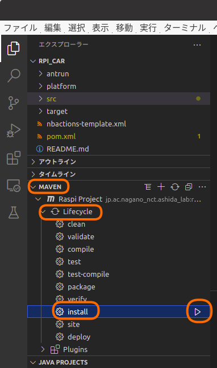Open the README.md file

point(68,149)
